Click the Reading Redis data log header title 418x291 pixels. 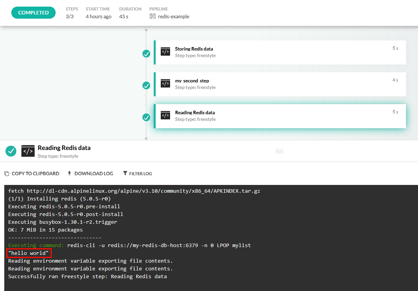[x=64, y=148]
